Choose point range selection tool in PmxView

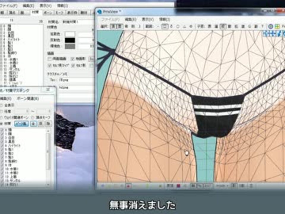158,26
